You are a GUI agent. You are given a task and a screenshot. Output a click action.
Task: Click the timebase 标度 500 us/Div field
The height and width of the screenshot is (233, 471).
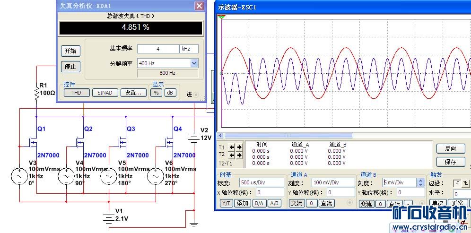262,182
